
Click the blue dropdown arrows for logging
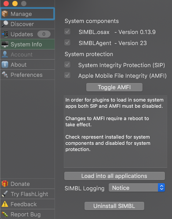pos(161,188)
